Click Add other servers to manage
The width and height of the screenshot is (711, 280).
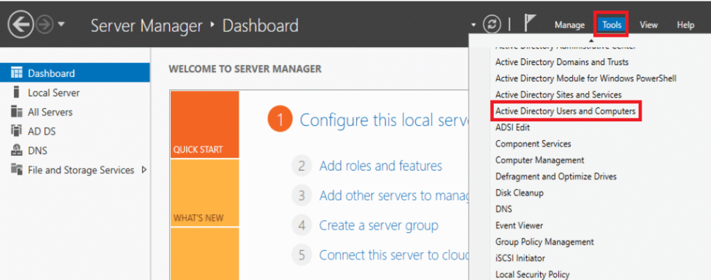[394, 196]
